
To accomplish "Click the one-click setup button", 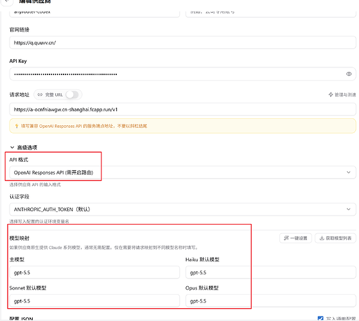I will (295, 238).
